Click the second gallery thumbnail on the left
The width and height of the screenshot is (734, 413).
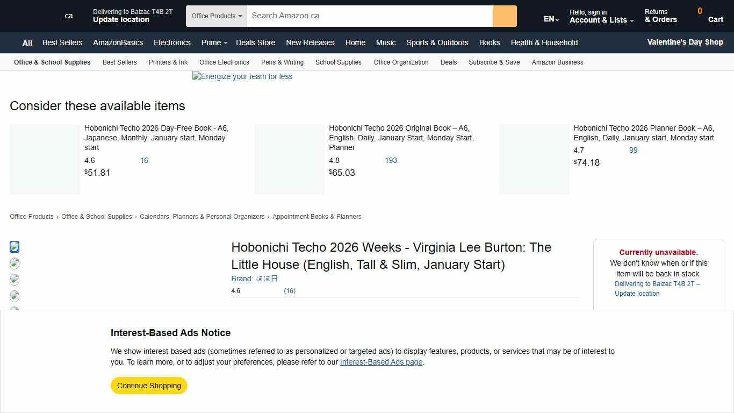click(15, 264)
